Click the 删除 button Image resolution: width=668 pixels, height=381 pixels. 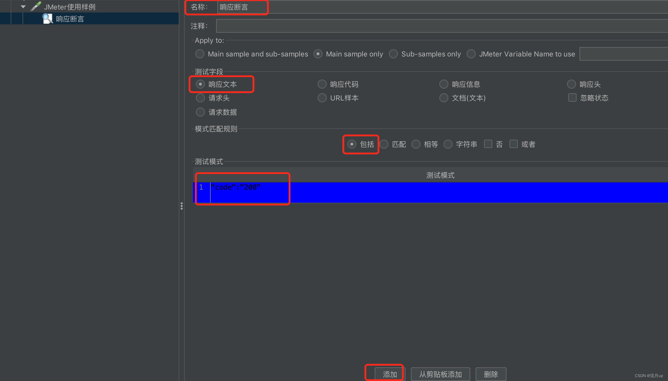click(x=491, y=374)
